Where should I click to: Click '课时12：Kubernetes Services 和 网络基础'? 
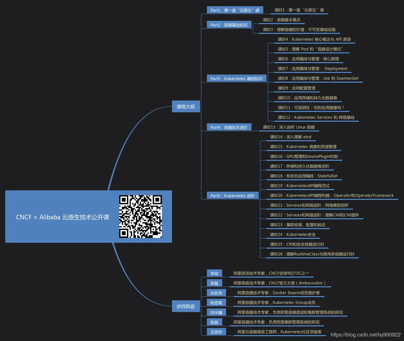click(316, 117)
